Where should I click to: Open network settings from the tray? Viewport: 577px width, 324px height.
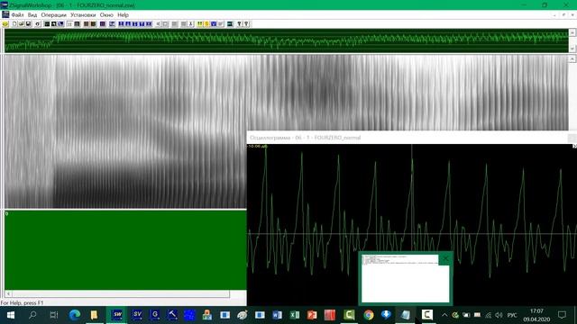point(489,315)
